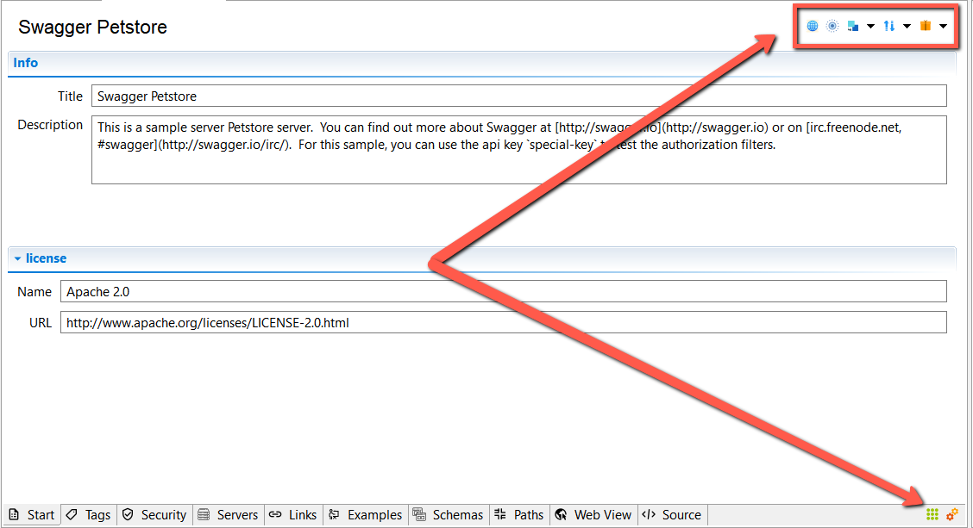Click the Description label

(50, 125)
